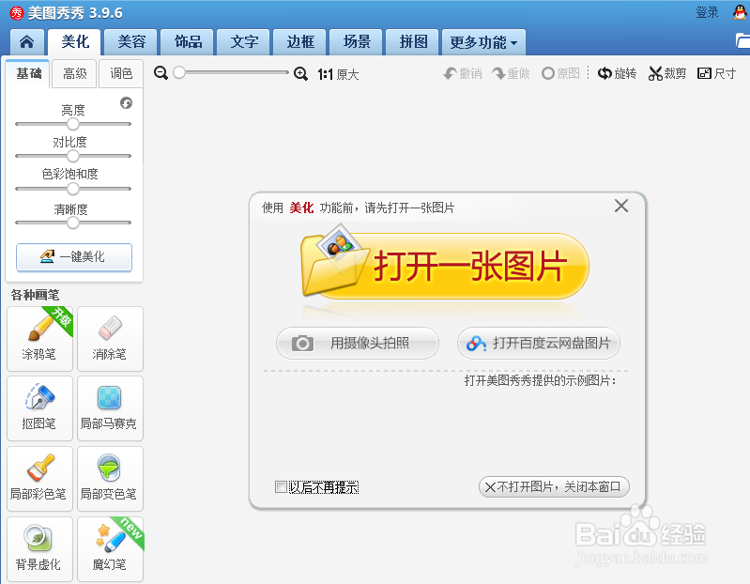The image size is (750, 584).
Task: Select the 调色 sub-tab
Action: pos(121,73)
